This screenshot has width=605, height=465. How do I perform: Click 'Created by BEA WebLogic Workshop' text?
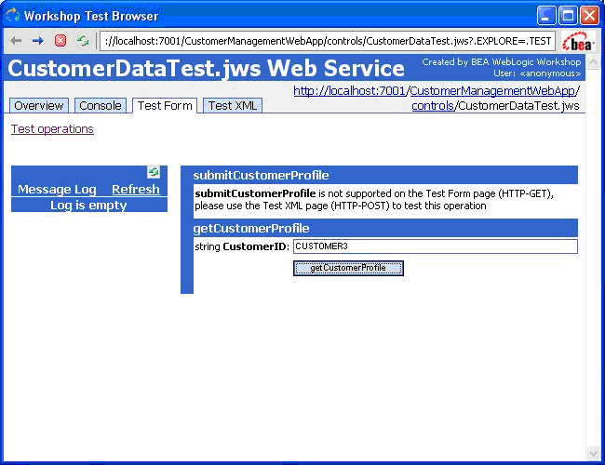pyautogui.click(x=501, y=62)
